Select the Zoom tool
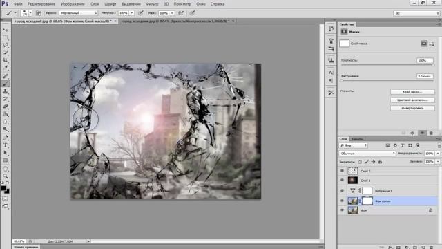 tap(5, 176)
